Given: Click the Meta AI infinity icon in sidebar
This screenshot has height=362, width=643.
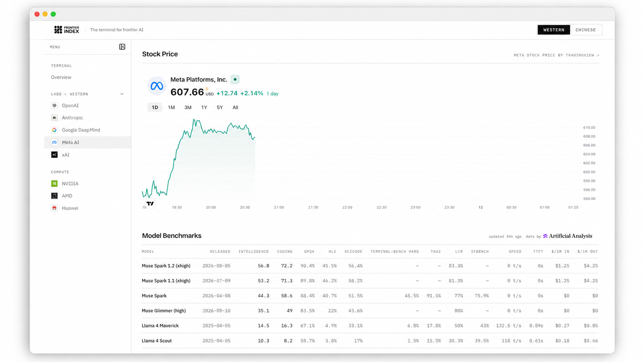Looking at the screenshot, I should [54, 142].
